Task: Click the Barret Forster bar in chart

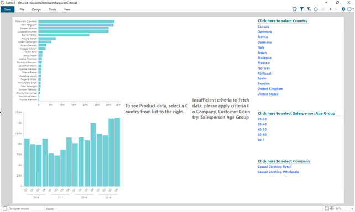Action: tap(64, 35)
